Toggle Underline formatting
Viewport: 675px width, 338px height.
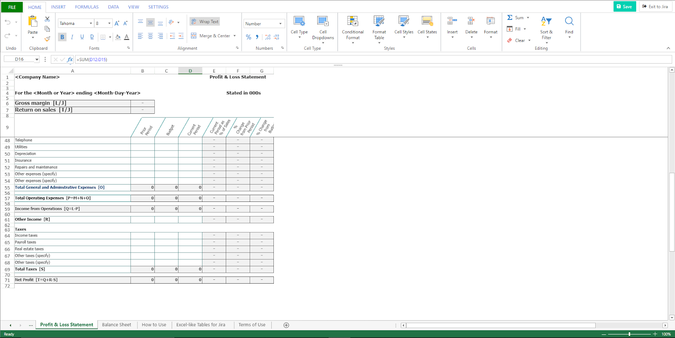pos(82,37)
